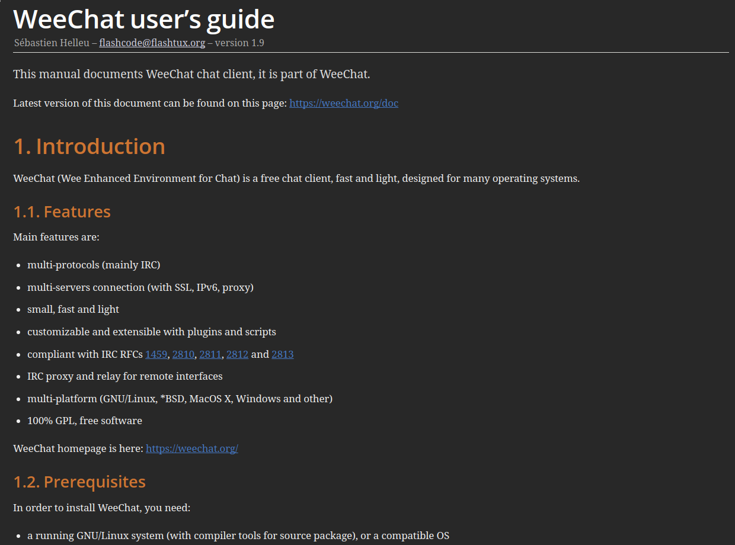Open the RFC 2811 link
735x545 pixels.
(210, 354)
